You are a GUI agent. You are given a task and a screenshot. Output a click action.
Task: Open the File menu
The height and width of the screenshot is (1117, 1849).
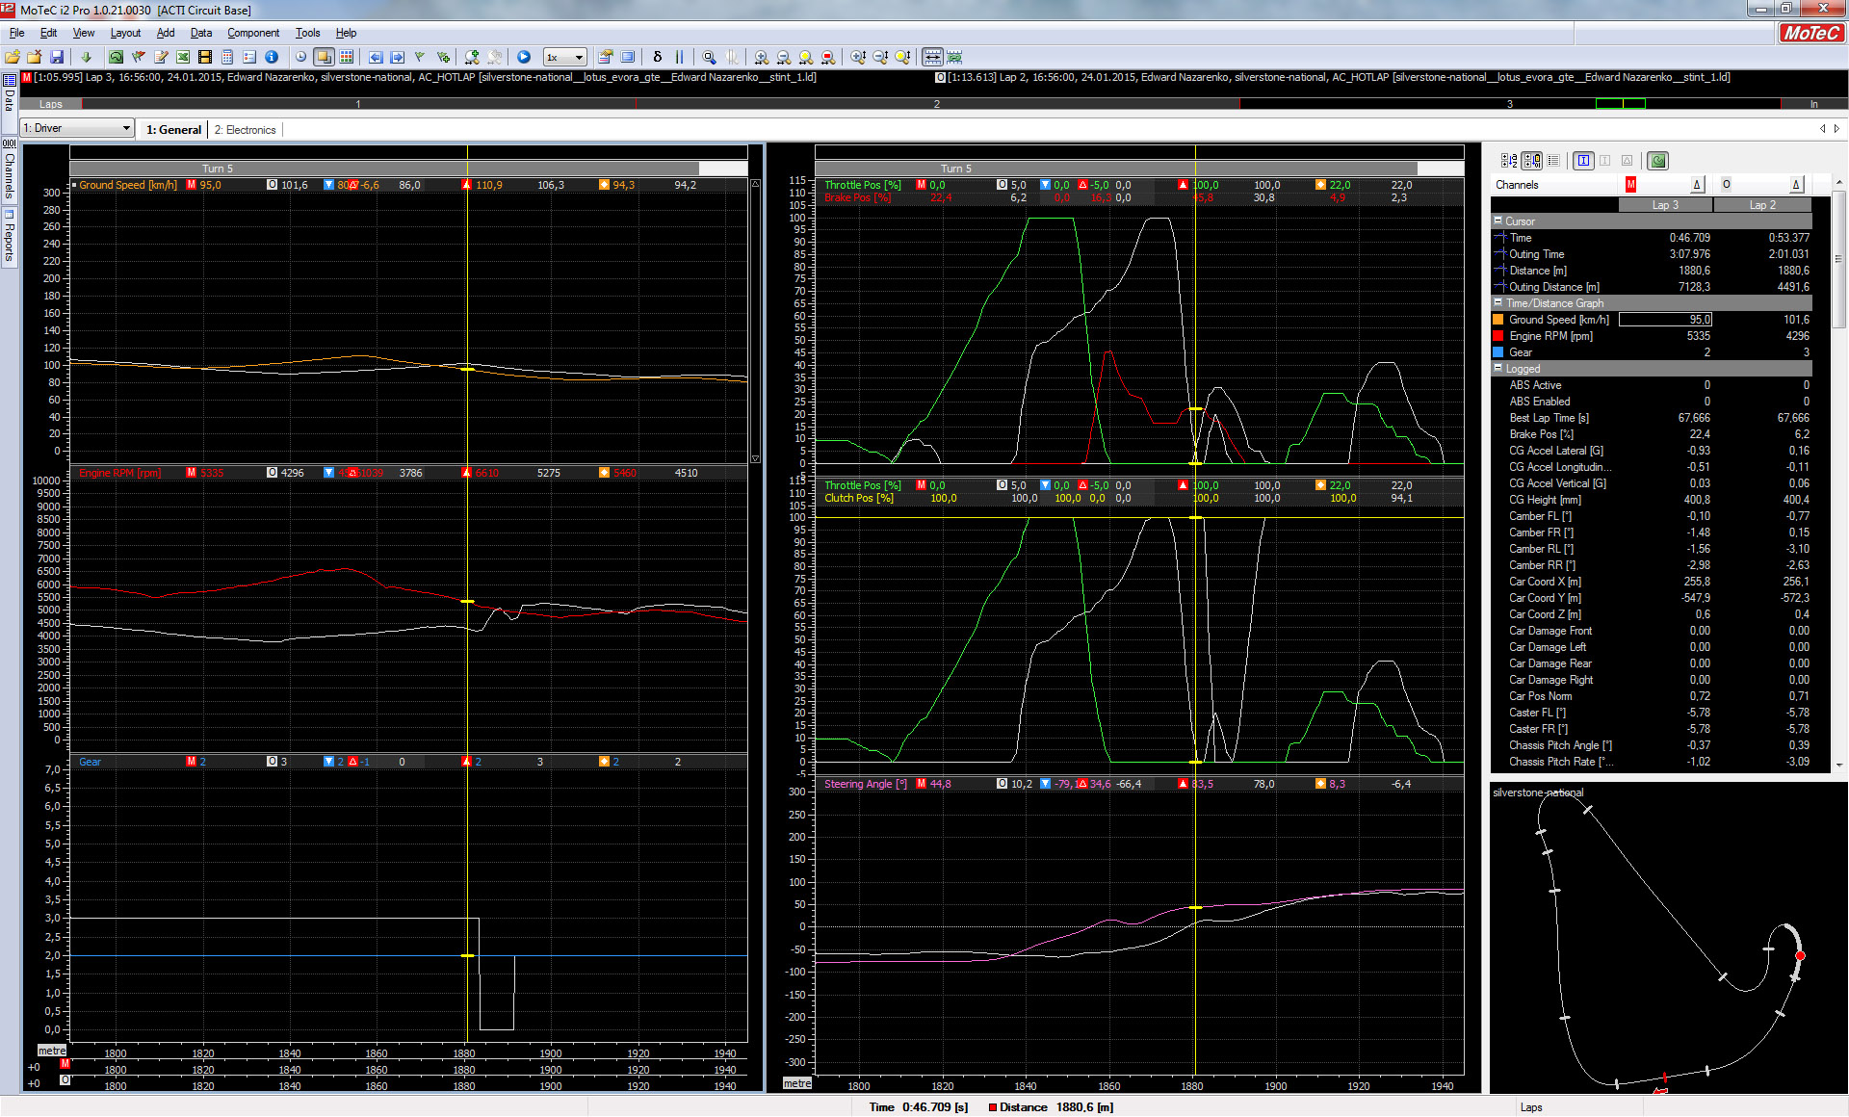[x=17, y=33]
